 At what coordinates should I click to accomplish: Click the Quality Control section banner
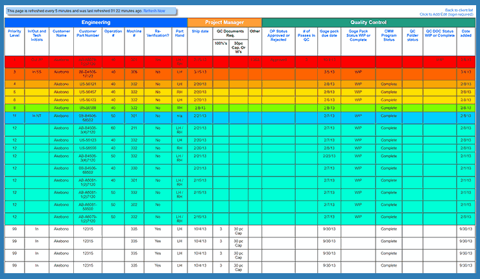368,22
